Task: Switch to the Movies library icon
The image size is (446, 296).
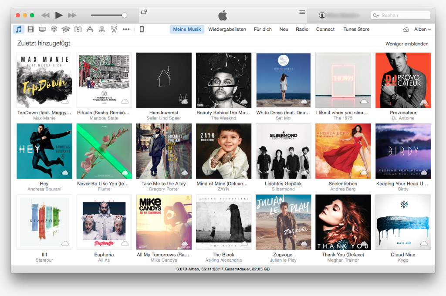Action: tap(30, 30)
